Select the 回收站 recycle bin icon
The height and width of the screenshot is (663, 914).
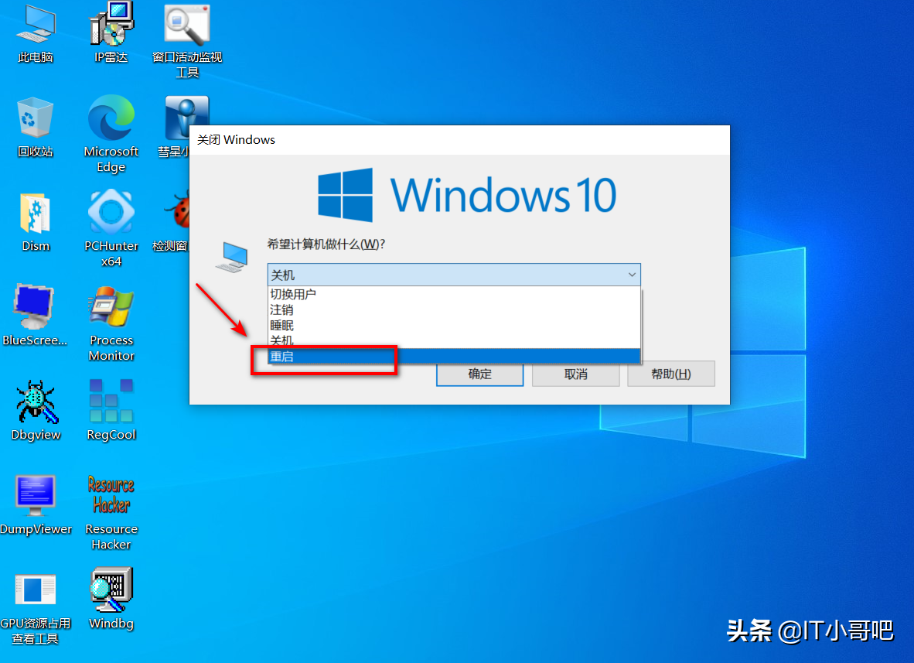point(35,127)
